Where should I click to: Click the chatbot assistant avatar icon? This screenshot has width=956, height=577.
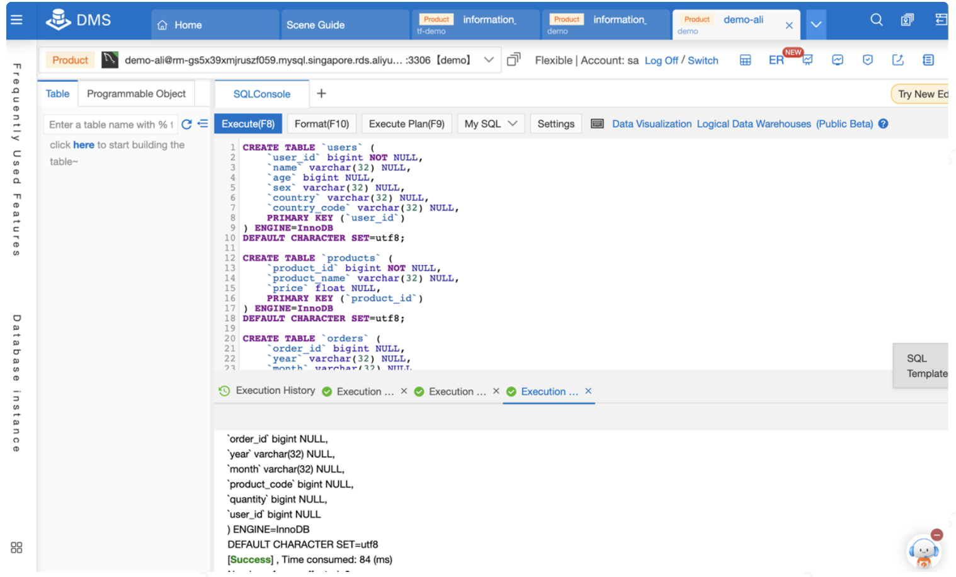(x=923, y=551)
